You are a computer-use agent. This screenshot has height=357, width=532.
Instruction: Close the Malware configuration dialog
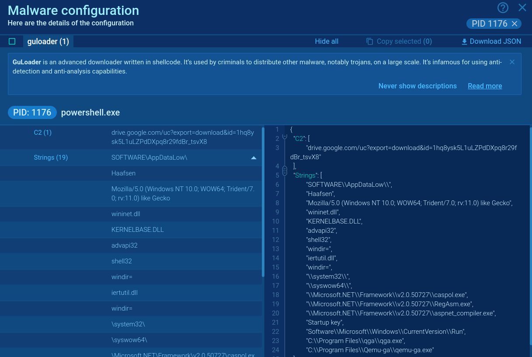pyautogui.click(x=522, y=7)
